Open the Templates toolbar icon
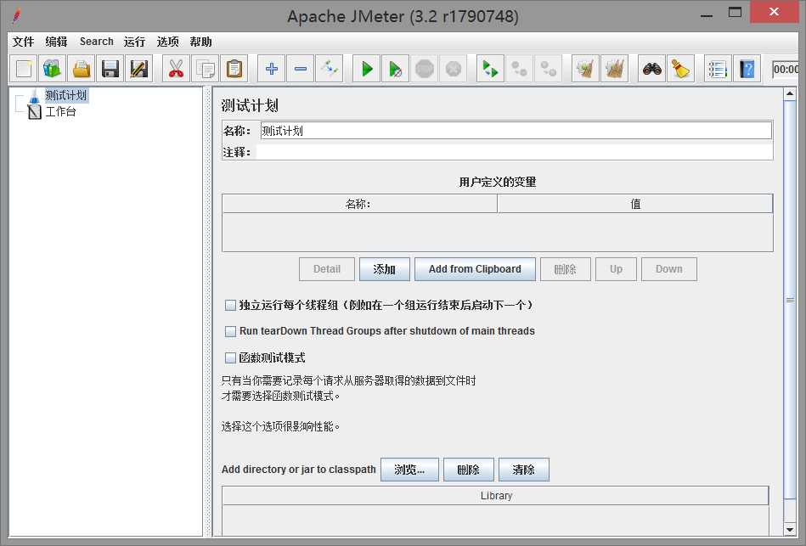The height and width of the screenshot is (546, 806). tap(53, 69)
